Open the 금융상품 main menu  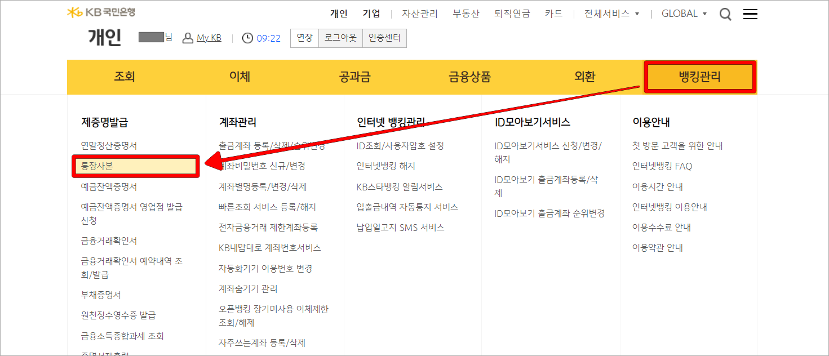click(469, 77)
